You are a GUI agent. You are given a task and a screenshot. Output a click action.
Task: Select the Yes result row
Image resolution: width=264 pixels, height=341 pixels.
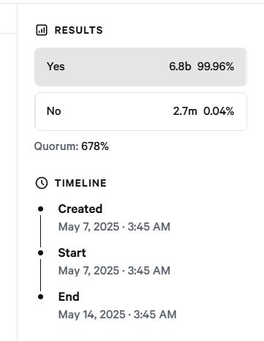140,67
